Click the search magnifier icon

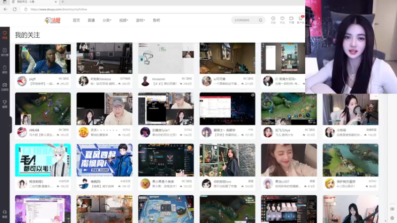pyautogui.click(x=260, y=20)
